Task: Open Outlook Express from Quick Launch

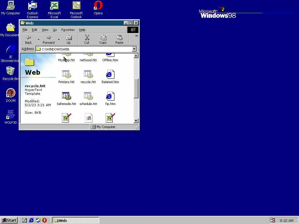Action: coord(38,220)
